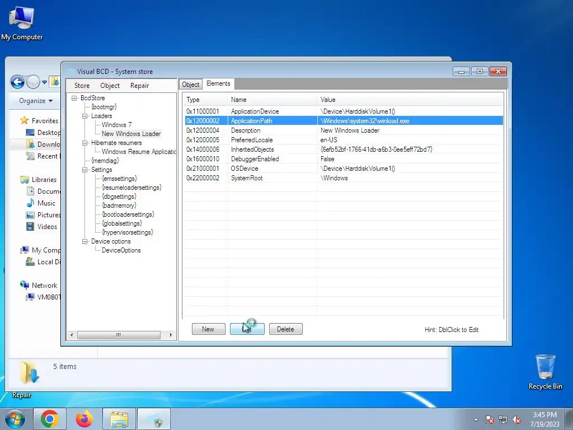Screen dimensions: 573x430
Task: Select the Description element row
Action: (x=344, y=130)
